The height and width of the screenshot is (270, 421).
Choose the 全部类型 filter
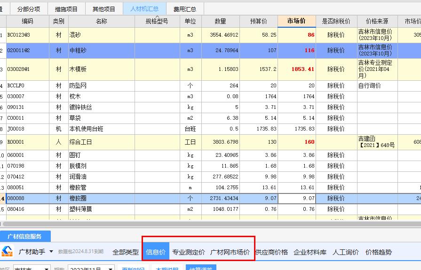tap(126, 252)
